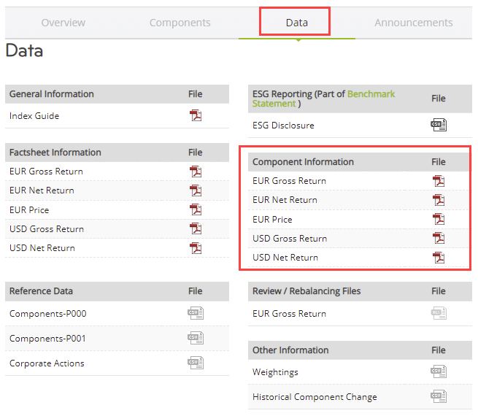Open Factsheet EUR Net Return PDF
This screenshot has width=478, height=416.
195,190
